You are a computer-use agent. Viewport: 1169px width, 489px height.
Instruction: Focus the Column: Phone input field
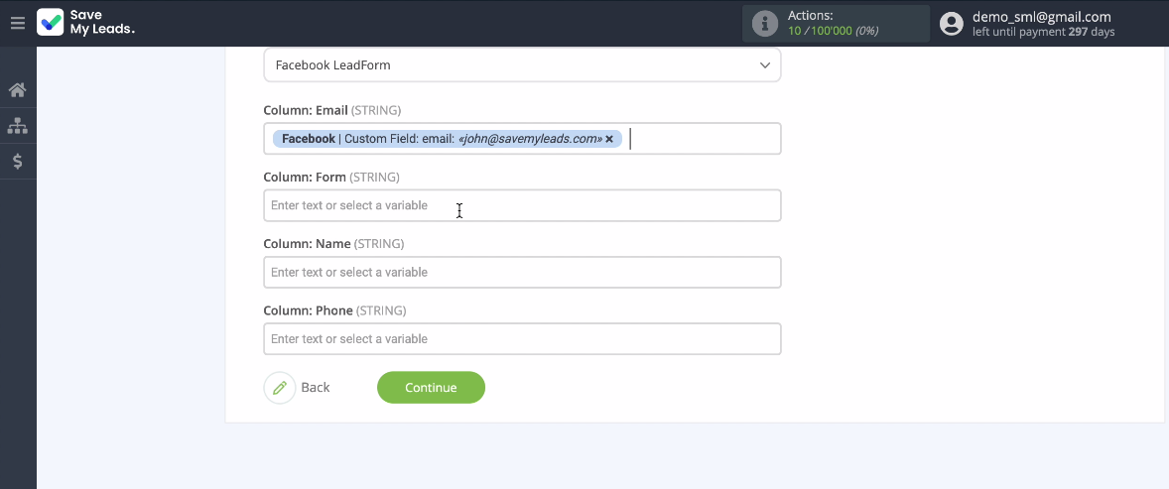point(522,338)
